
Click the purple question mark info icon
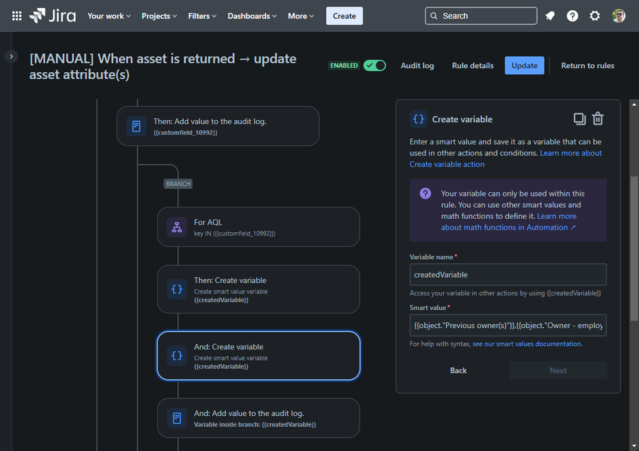[x=425, y=193]
